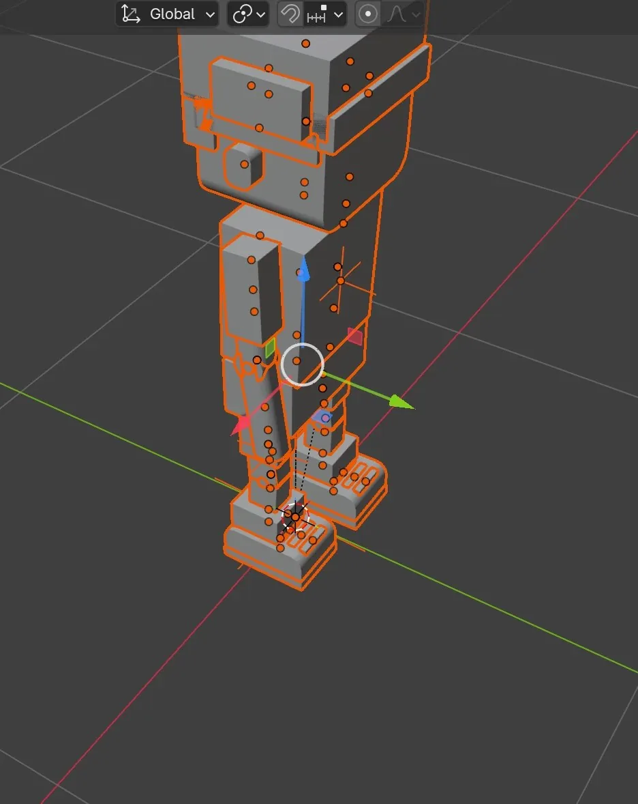Screen dimensions: 638x804
Task: Click the green Y-axis gizmo arrow
Action: (x=401, y=402)
